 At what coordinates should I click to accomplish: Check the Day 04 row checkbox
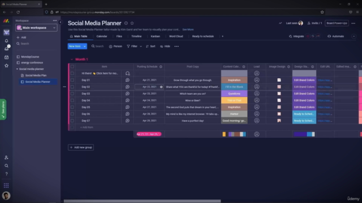coord(72,100)
